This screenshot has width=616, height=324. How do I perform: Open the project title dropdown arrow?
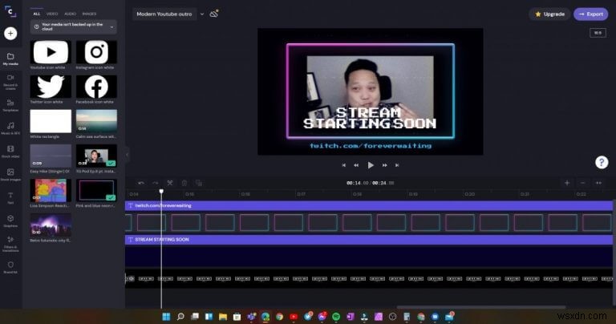[x=202, y=14]
